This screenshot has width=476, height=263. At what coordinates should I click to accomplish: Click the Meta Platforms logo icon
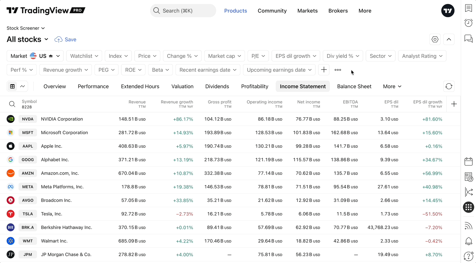11,187
